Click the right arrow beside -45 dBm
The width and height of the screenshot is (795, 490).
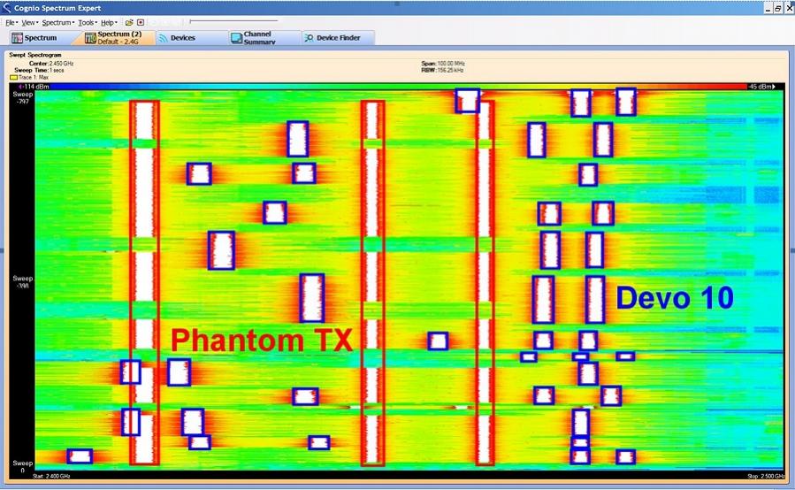click(x=774, y=87)
